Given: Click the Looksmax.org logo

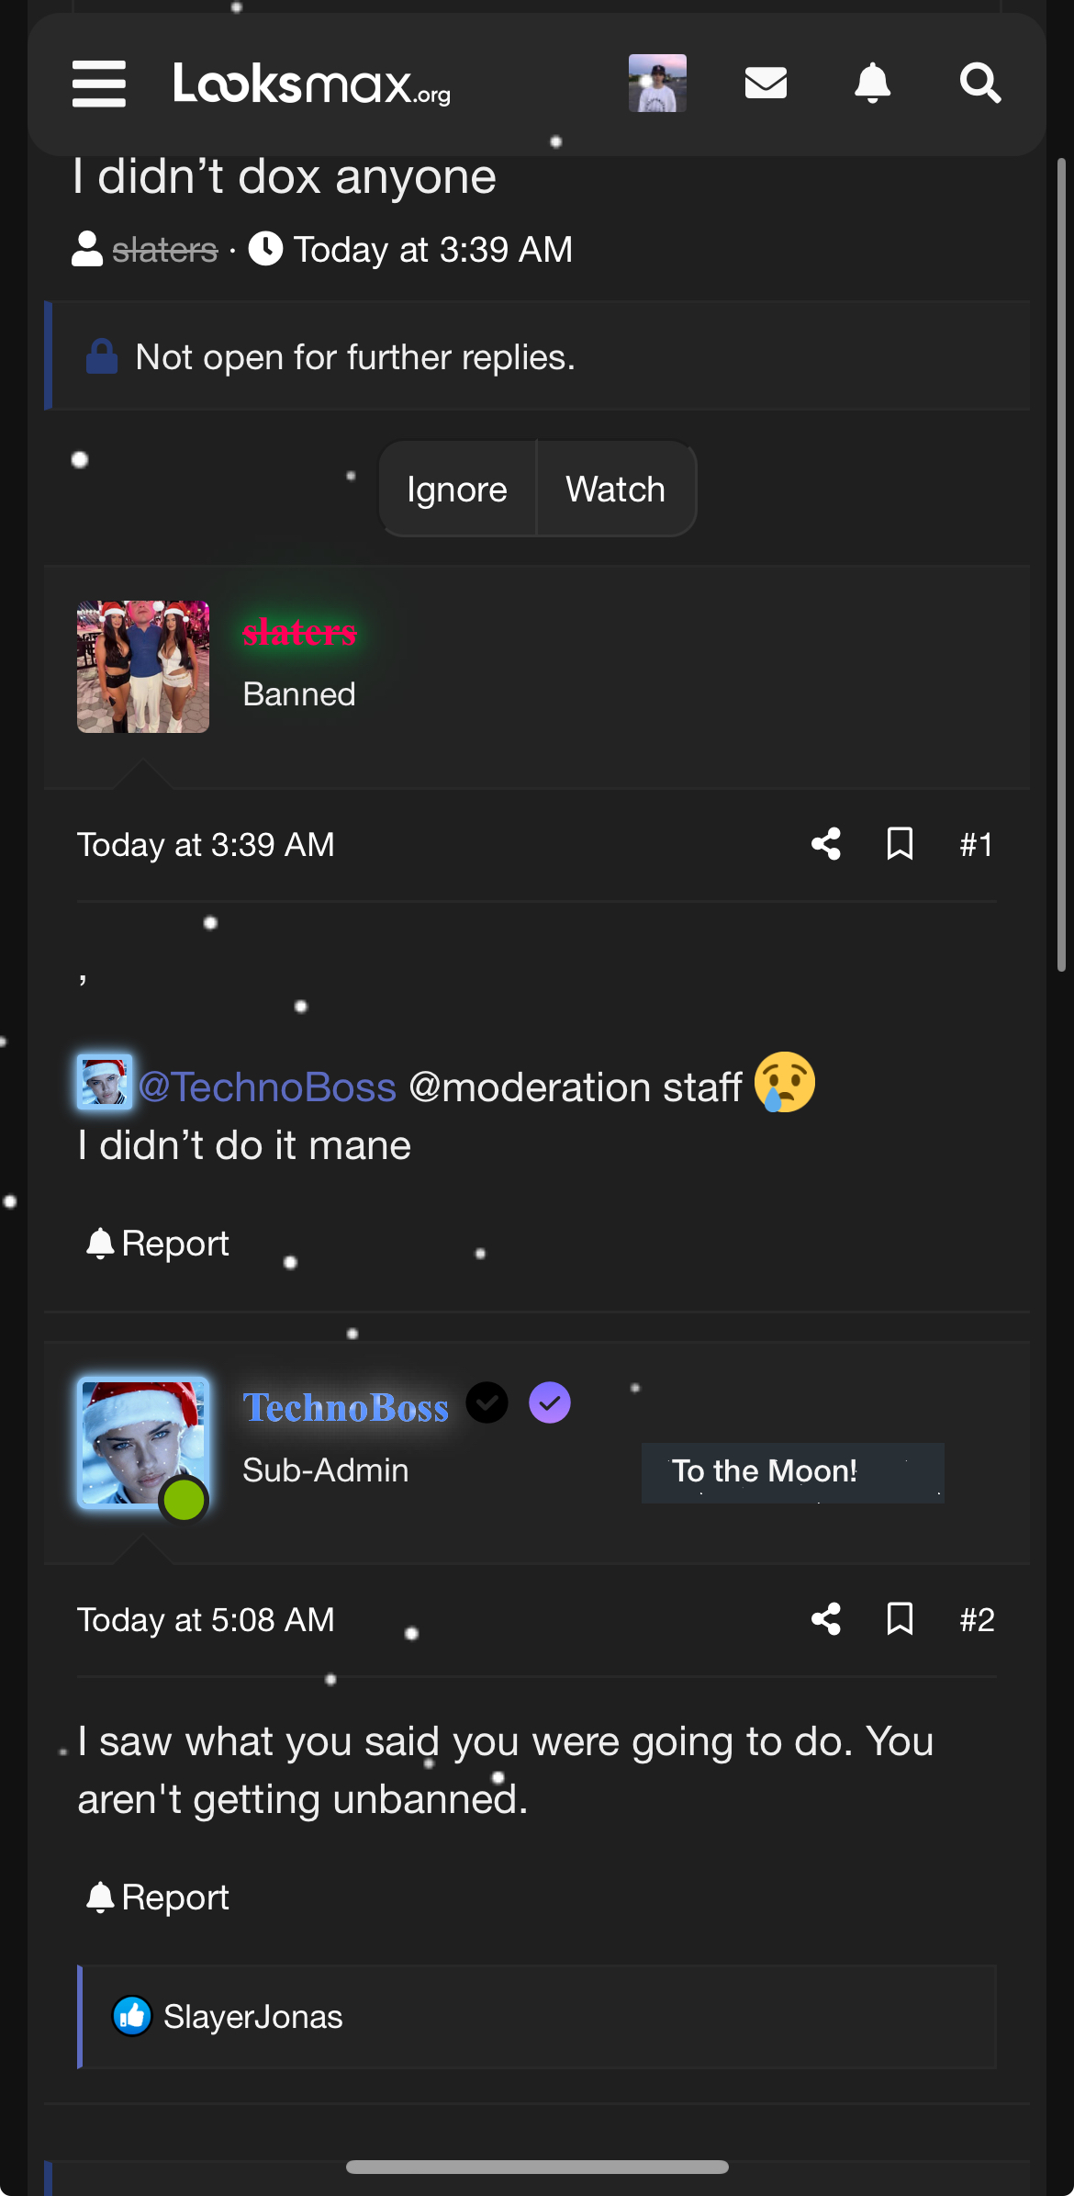Looking at the screenshot, I should (312, 84).
